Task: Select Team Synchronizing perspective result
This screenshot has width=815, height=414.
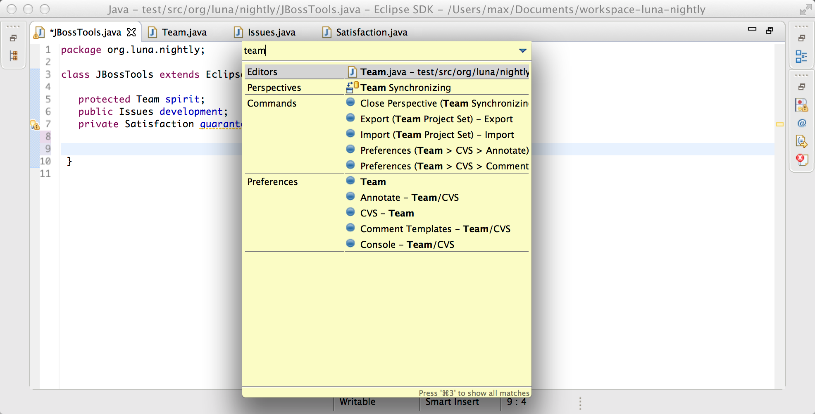Action: click(405, 88)
